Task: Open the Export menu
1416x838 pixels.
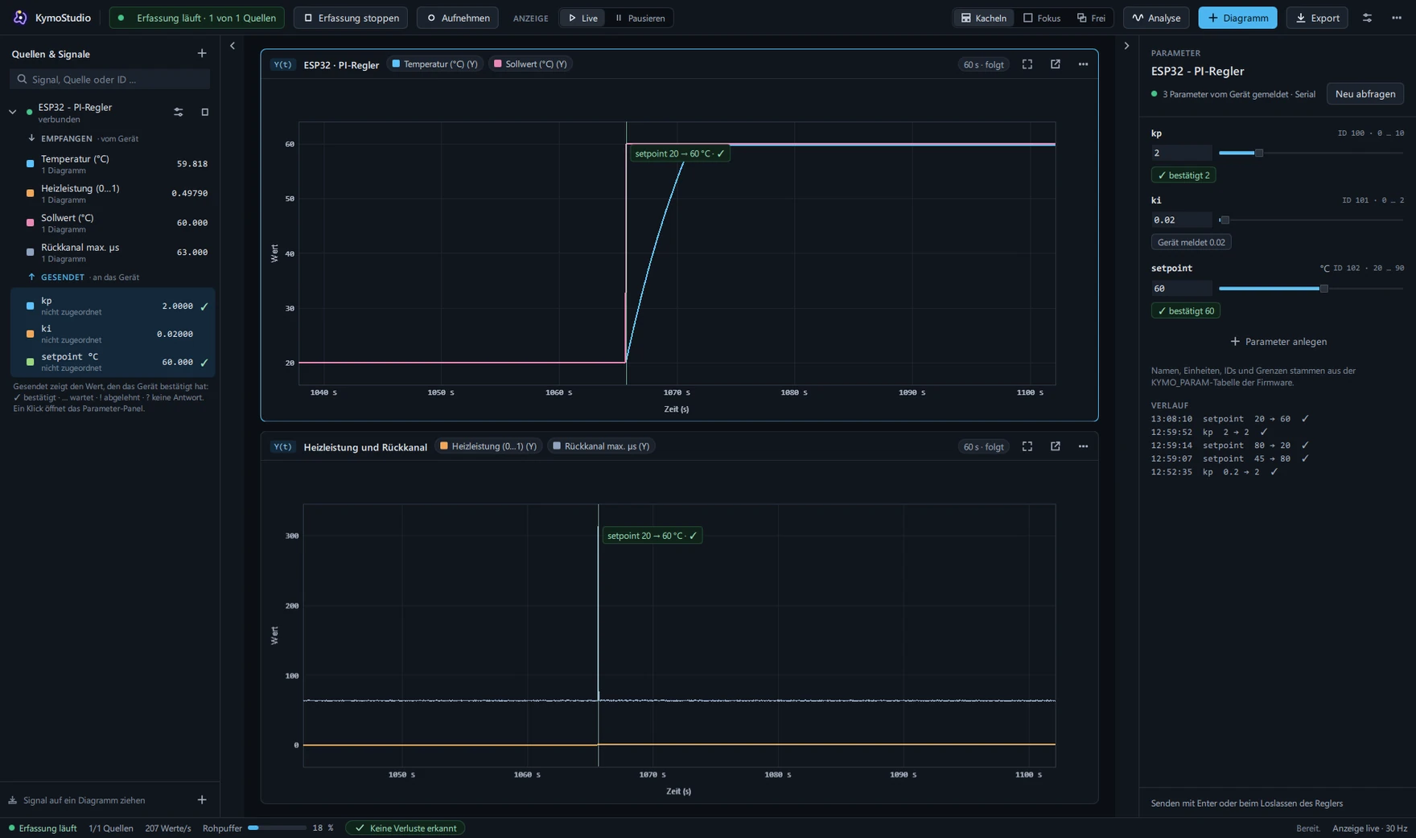Action: coord(1317,18)
